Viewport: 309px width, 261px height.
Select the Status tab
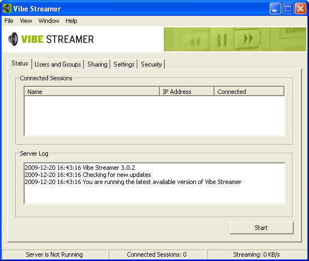(20, 63)
